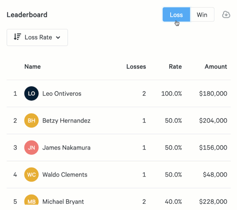The image size is (237, 210).
Task: Sort by the Losses column header
Action: click(136, 67)
